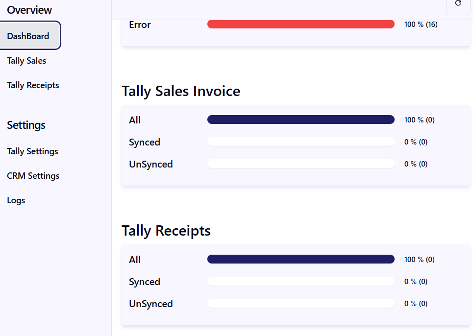Click the red Error progress bar
The width and height of the screenshot is (473, 336).
tap(300, 24)
